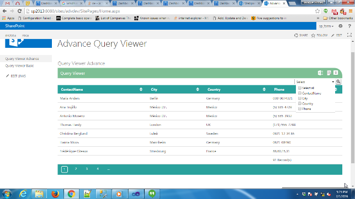This screenshot has width=355, height=199.
Task: Open Query Viewer Basic navigation link
Action: click(19, 65)
